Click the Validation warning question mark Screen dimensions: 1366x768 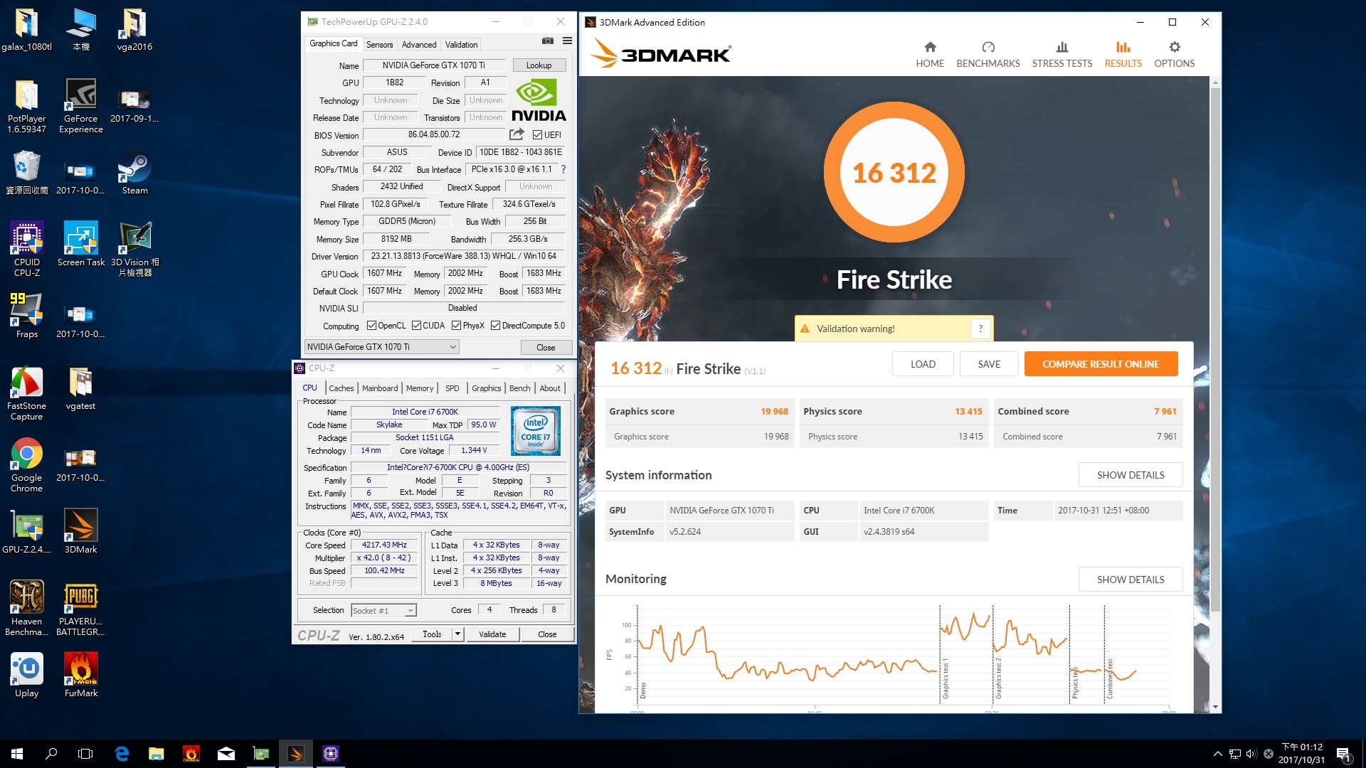[x=980, y=329]
